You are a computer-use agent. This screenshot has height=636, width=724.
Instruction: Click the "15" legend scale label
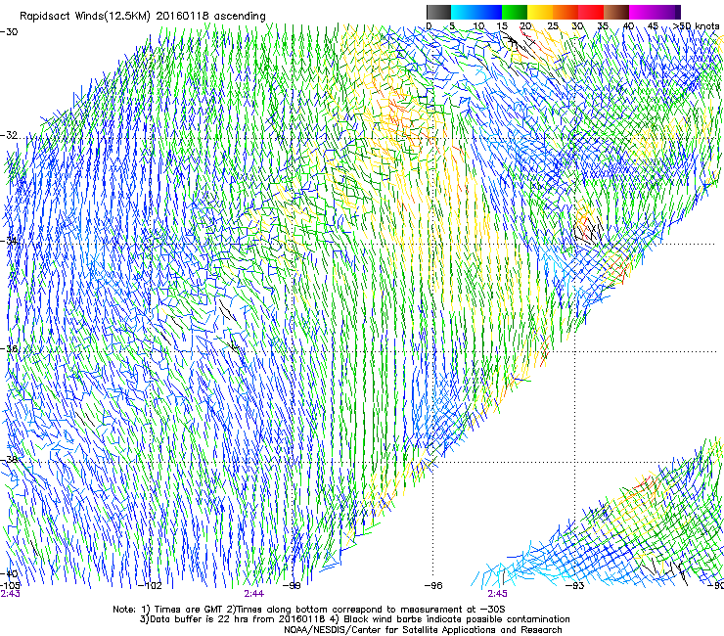coord(502,26)
